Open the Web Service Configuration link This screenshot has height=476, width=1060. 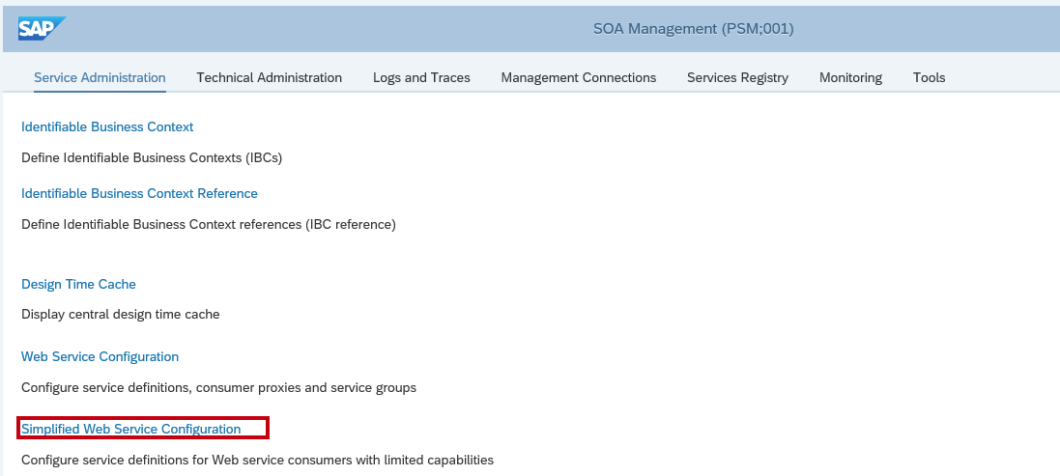click(100, 356)
